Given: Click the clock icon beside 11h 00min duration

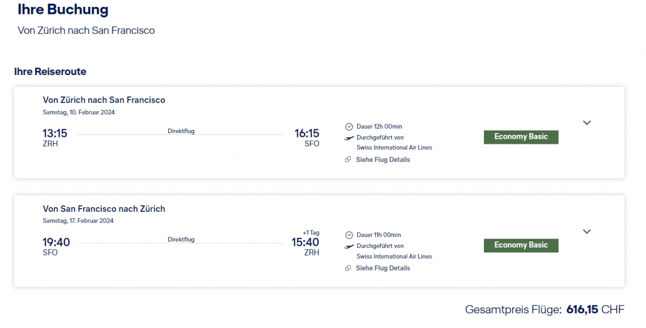Looking at the screenshot, I should click(349, 235).
